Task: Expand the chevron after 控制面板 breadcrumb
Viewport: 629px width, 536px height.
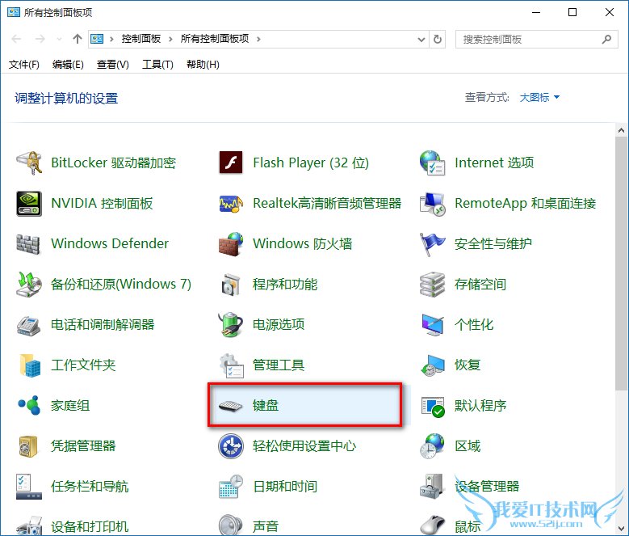Action: point(171,39)
